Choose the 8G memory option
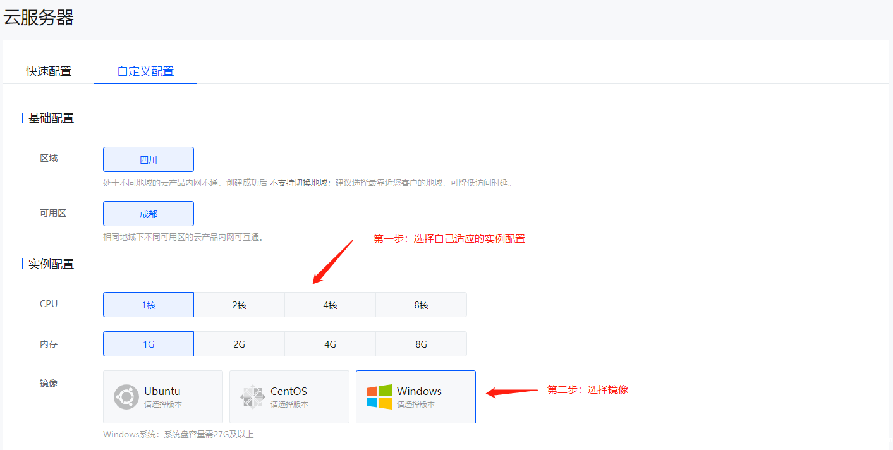 [421, 343]
